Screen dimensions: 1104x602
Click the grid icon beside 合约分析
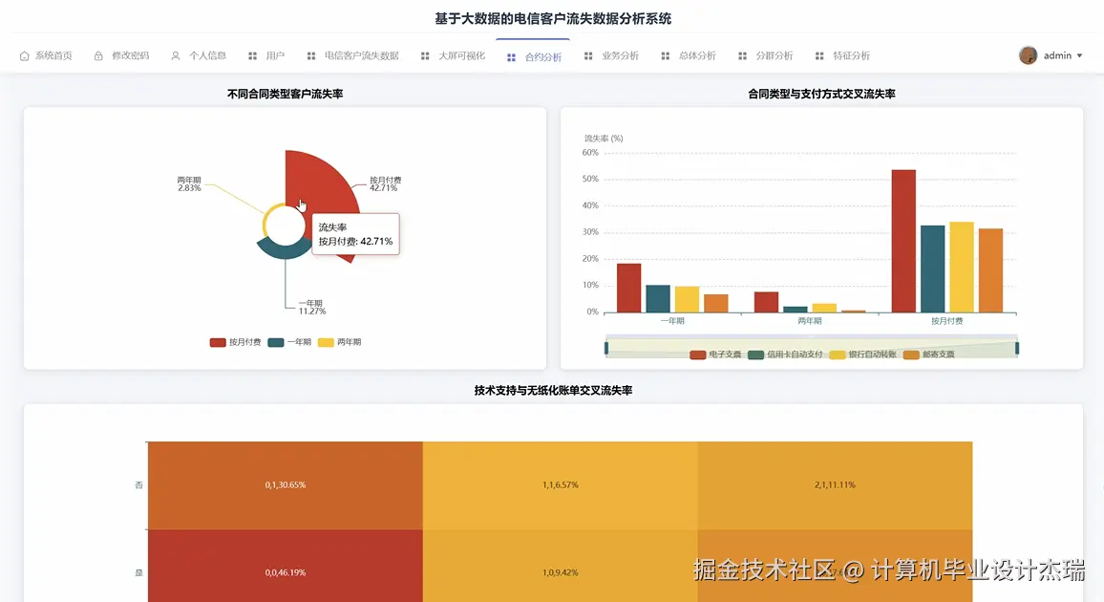point(511,57)
